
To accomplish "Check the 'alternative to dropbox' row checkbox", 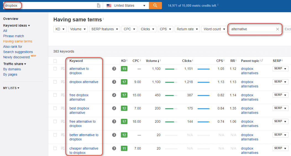I will click(x=55, y=69).
